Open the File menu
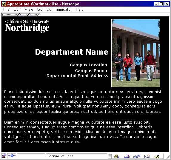The image size is (171, 160). [6, 9]
